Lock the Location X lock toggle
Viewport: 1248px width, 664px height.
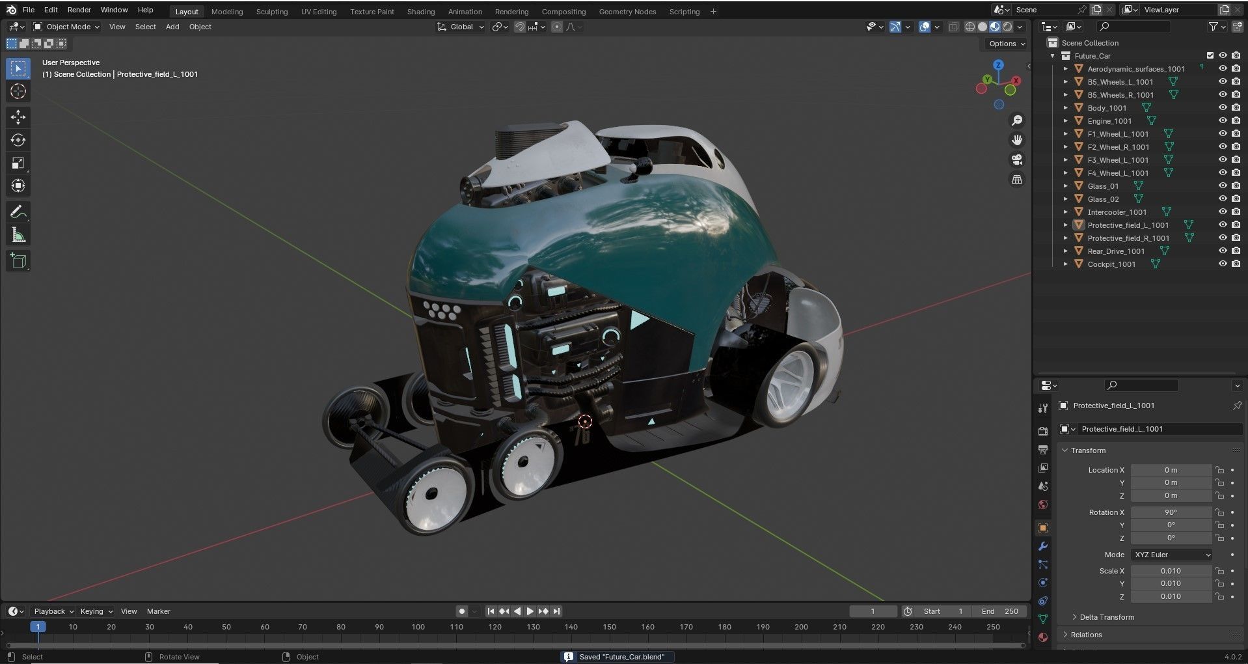click(1219, 470)
